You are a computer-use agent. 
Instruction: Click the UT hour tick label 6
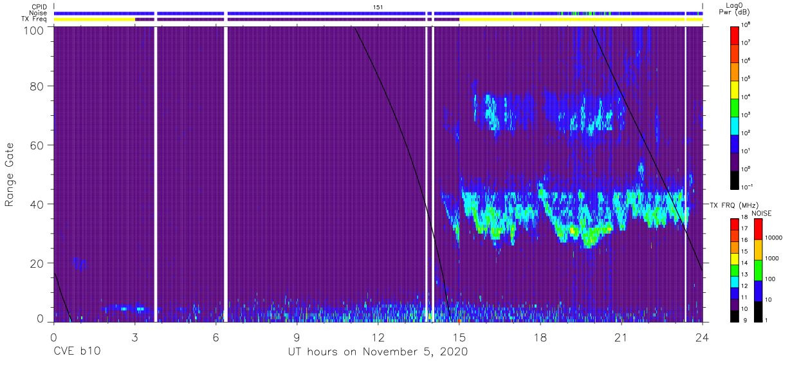[x=216, y=336]
